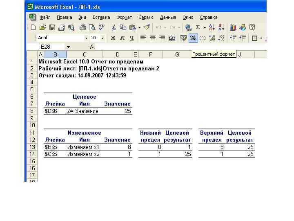Decrease decimal places
Screen dimensions: 294x221
coord(221,38)
